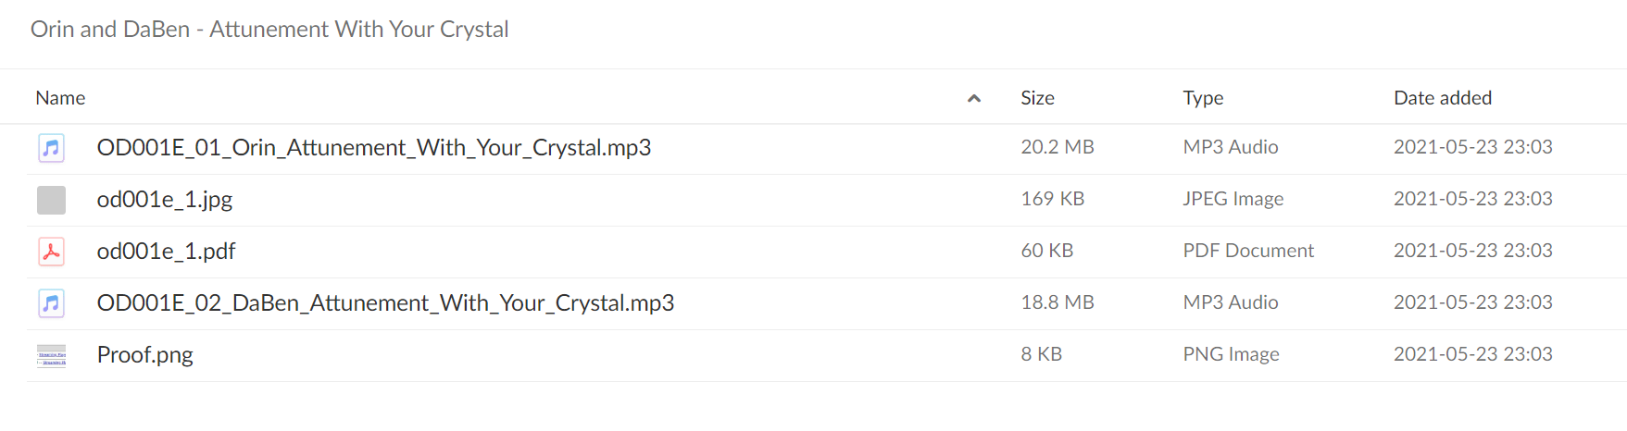The image size is (1627, 431).
Task: Toggle the sort arrow in the Name column
Action: pyautogui.click(x=974, y=98)
